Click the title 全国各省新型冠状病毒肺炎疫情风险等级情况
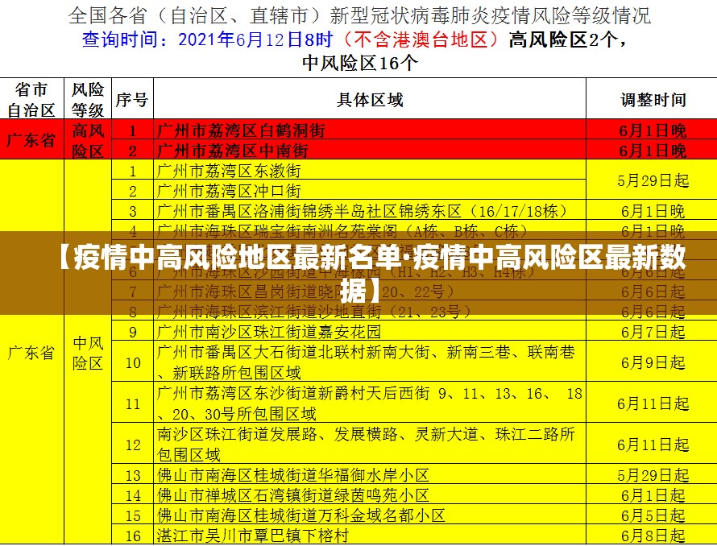Screen dimensions: 717x546 pyautogui.click(x=359, y=16)
